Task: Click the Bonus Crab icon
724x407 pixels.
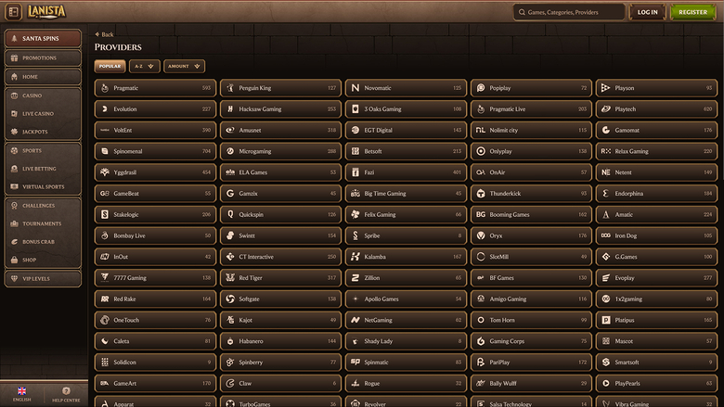Action: tap(14, 242)
